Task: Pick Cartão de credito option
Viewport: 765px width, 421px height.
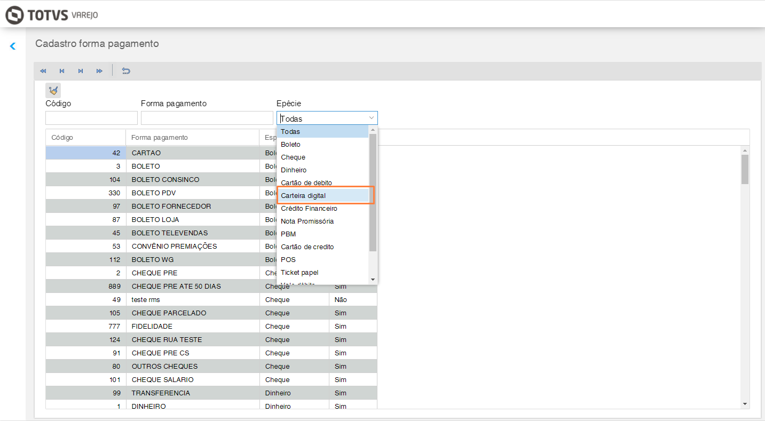Action: point(307,247)
